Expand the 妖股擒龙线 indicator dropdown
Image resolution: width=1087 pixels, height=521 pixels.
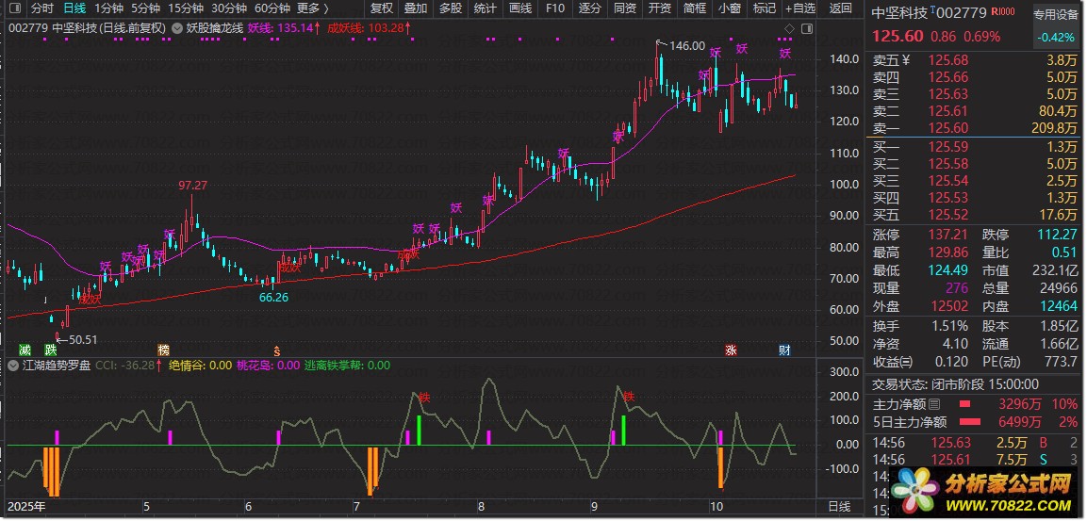coord(177,28)
